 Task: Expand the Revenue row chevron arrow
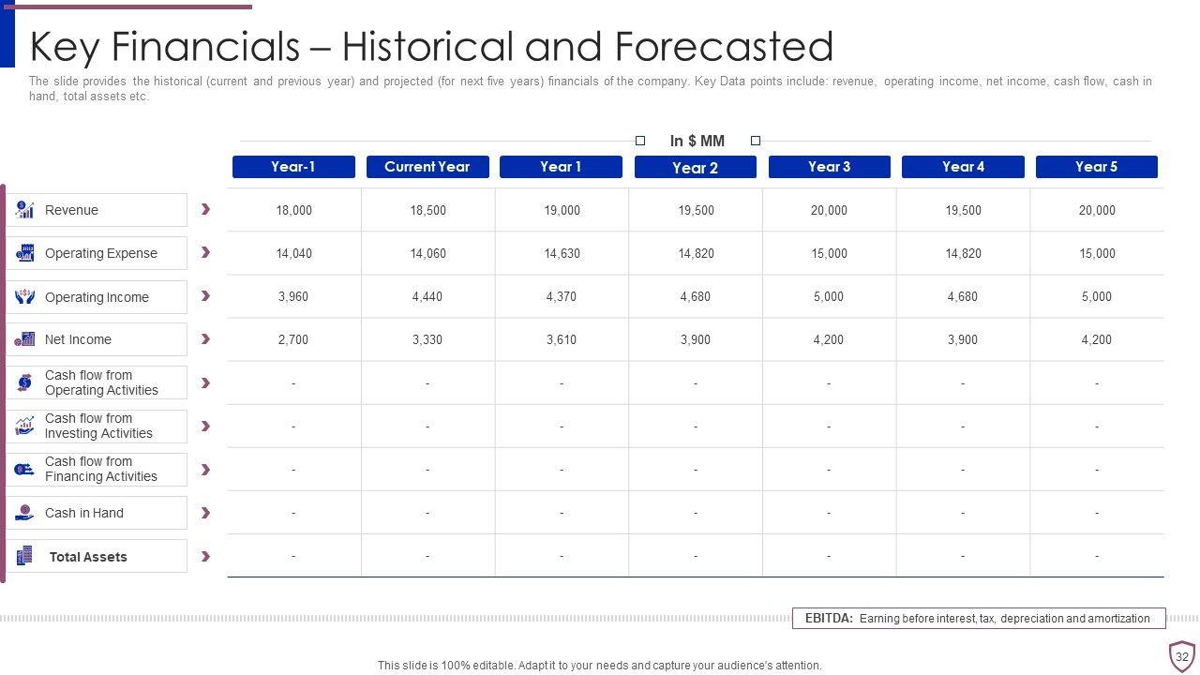point(205,209)
